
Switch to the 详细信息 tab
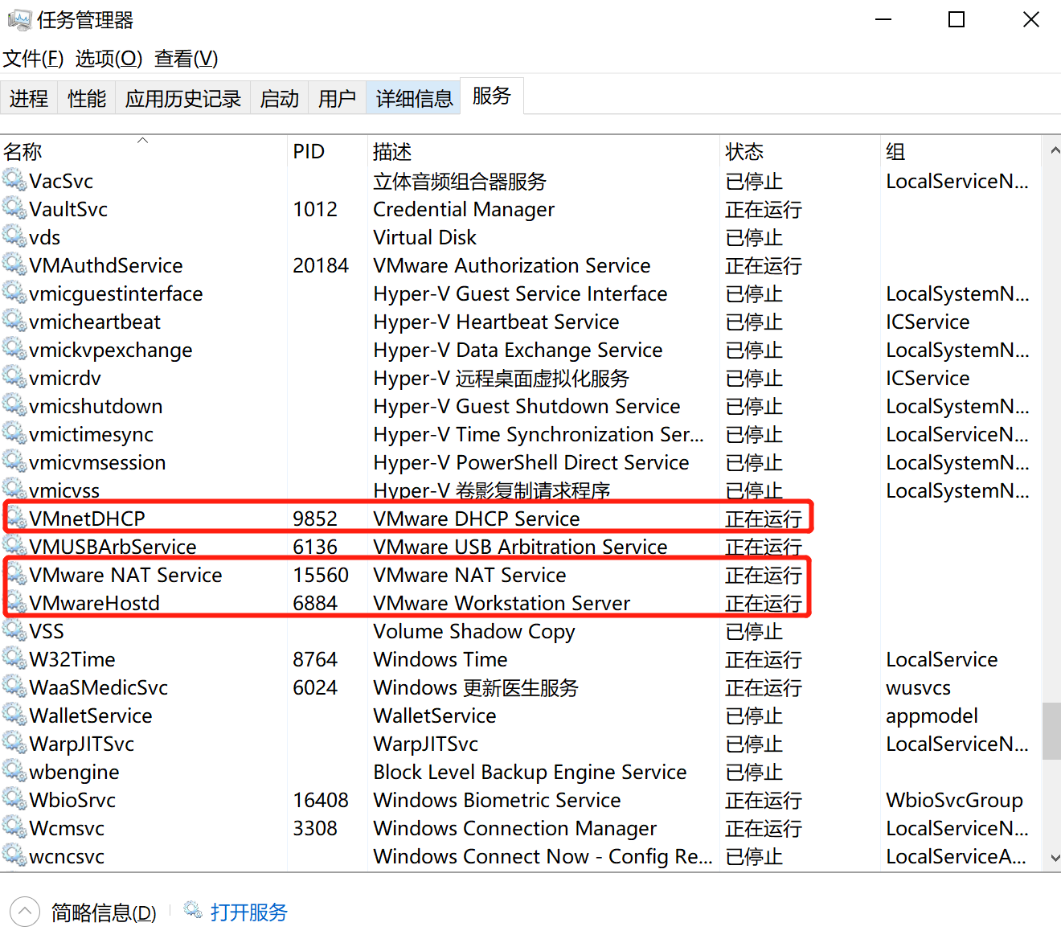(x=414, y=98)
